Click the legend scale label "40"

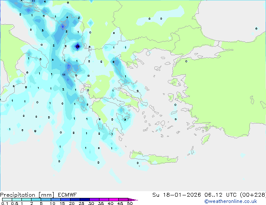point(110,203)
